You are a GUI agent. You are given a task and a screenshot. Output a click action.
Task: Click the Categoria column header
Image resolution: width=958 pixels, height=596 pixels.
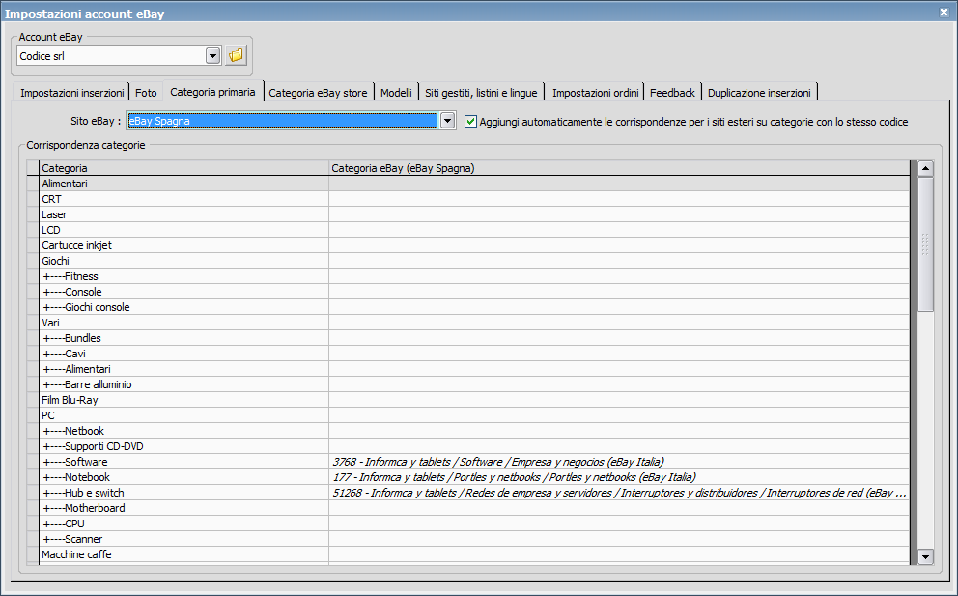[x=183, y=168]
